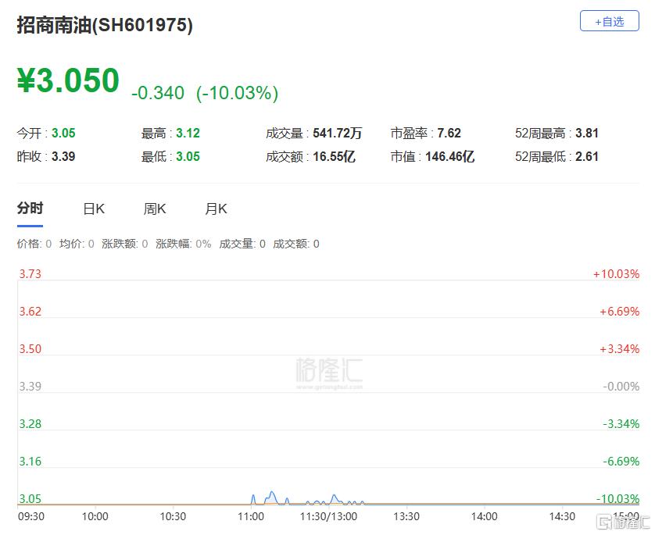655x535 pixels.
Task: Click the current price ¥3.050
Action: pyautogui.click(x=68, y=80)
